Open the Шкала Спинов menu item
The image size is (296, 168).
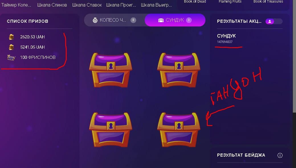52,5
